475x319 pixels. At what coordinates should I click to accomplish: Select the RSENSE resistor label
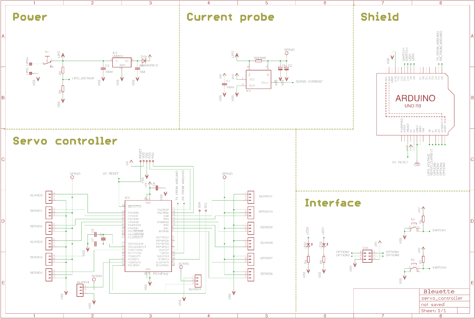coord(260,58)
